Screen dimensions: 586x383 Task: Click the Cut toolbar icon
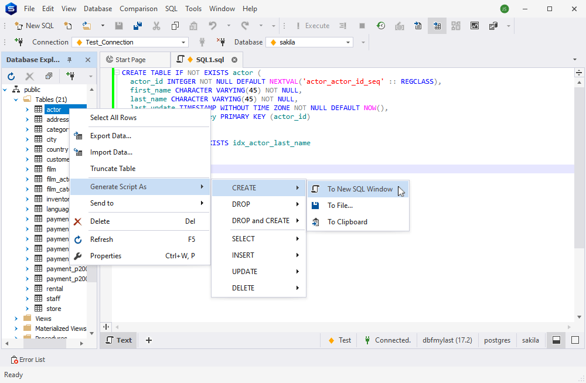click(156, 26)
